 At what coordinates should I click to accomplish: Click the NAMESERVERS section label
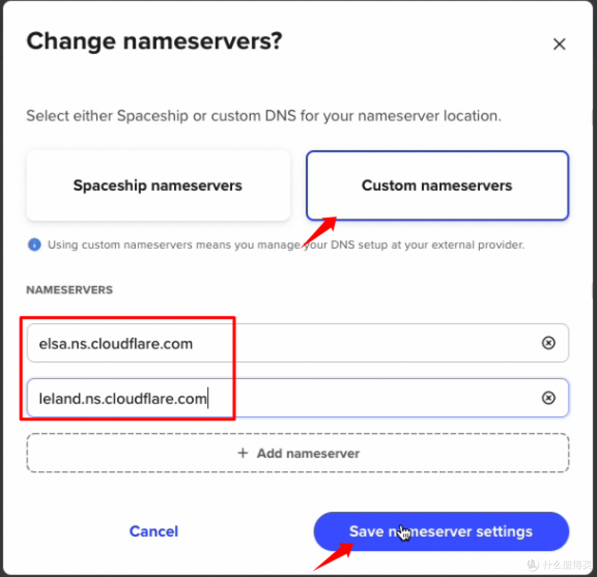[70, 290]
